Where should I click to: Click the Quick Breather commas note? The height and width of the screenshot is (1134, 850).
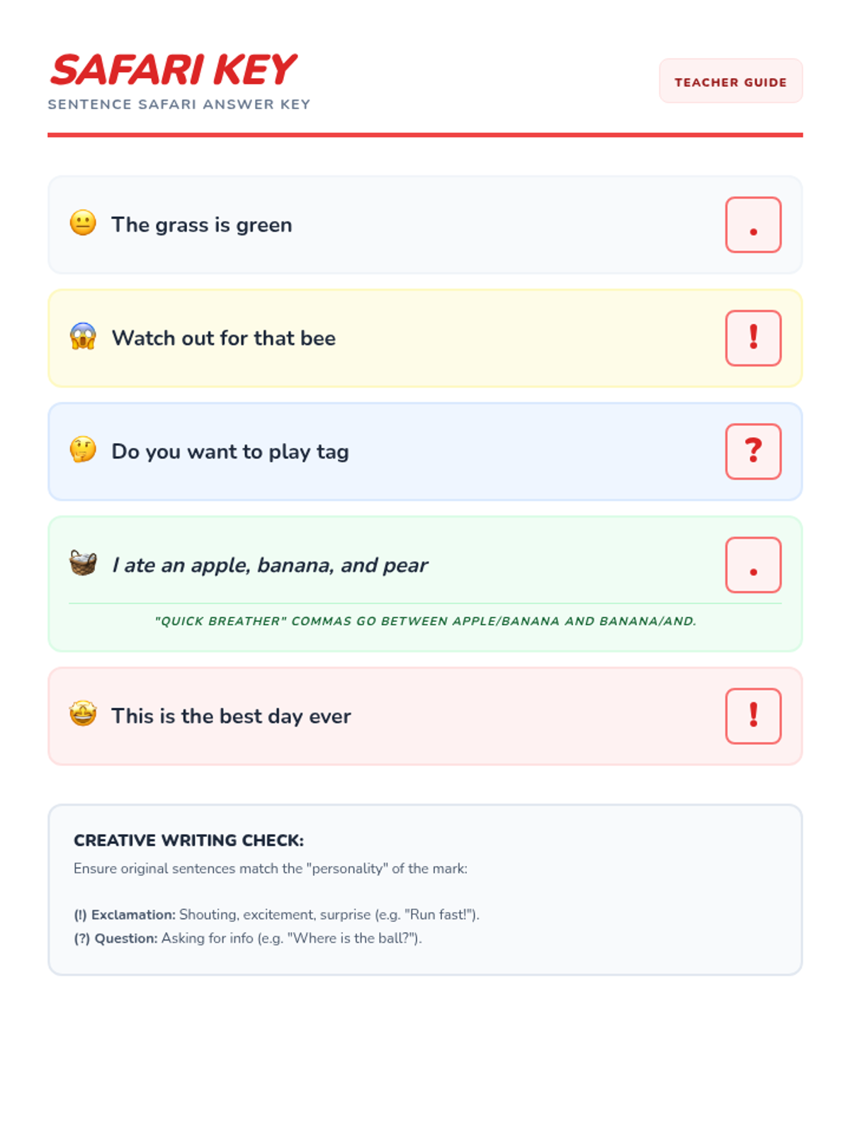(x=425, y=621)
